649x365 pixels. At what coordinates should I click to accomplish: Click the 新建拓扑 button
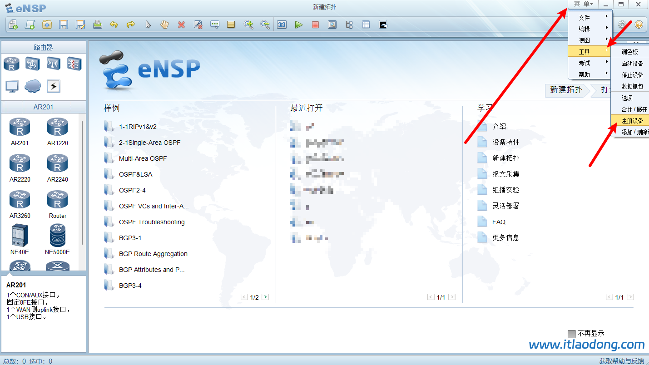pos(566,90)
